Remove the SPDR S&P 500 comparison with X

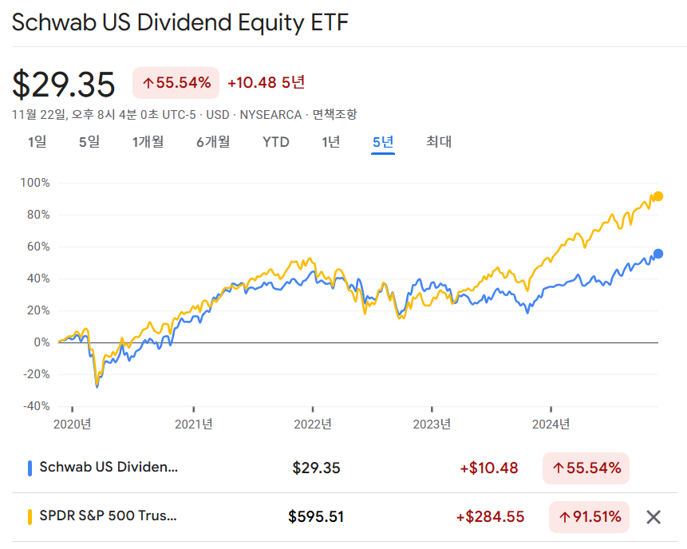tap(653, 517)
